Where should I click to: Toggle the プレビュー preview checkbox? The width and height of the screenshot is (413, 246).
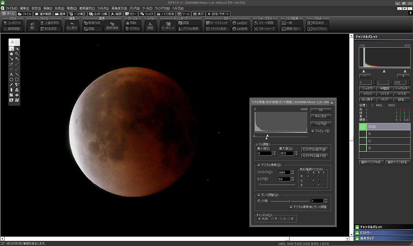(x=313, y=131)
